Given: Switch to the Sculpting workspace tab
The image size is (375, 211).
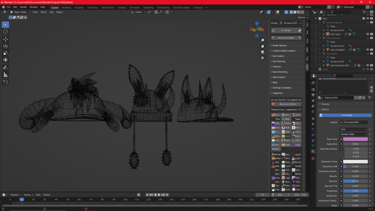Looking at the screenshot, I should pos(79,7).
